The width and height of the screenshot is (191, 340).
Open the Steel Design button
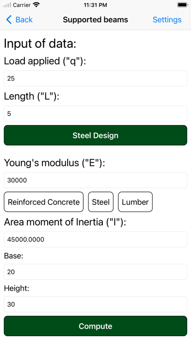95,135
